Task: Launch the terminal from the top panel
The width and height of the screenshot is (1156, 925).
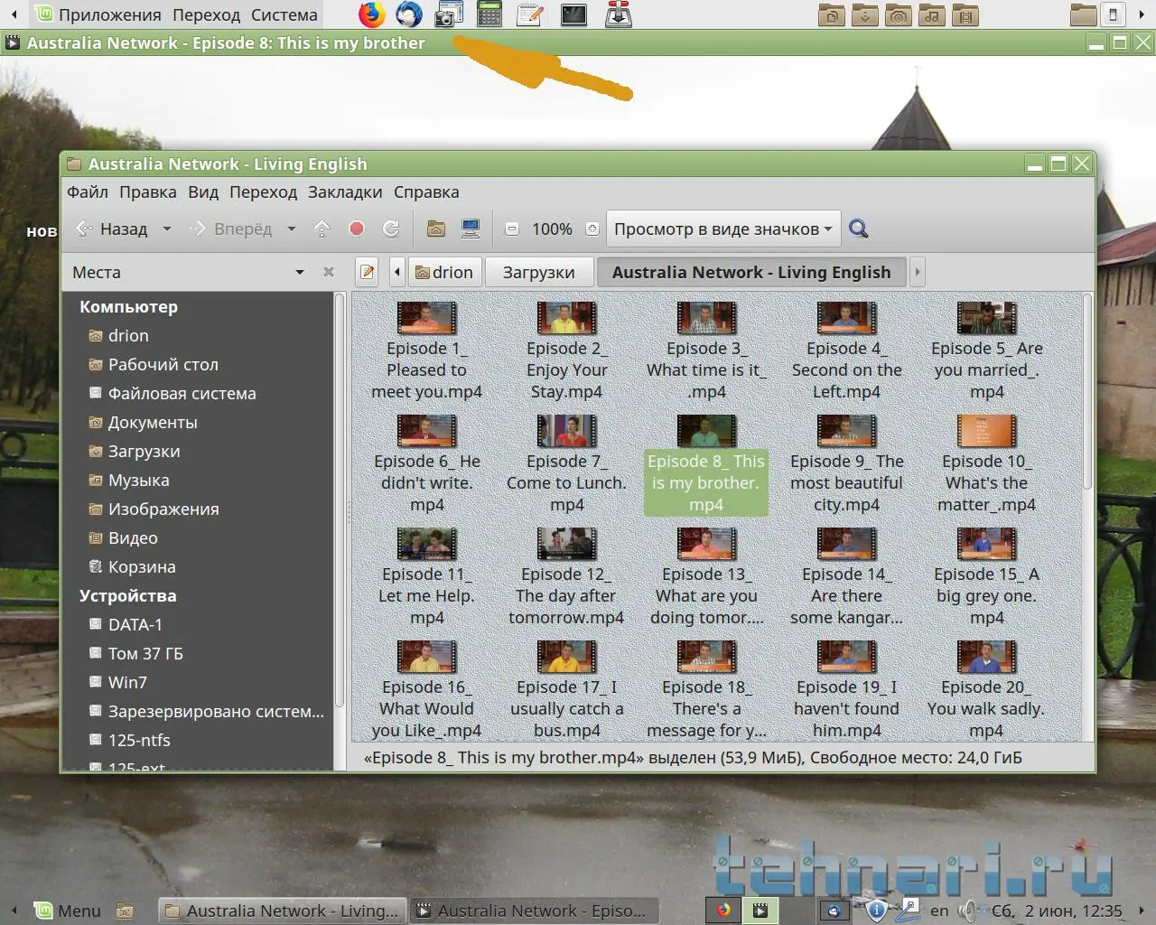Action: (574, 14)
